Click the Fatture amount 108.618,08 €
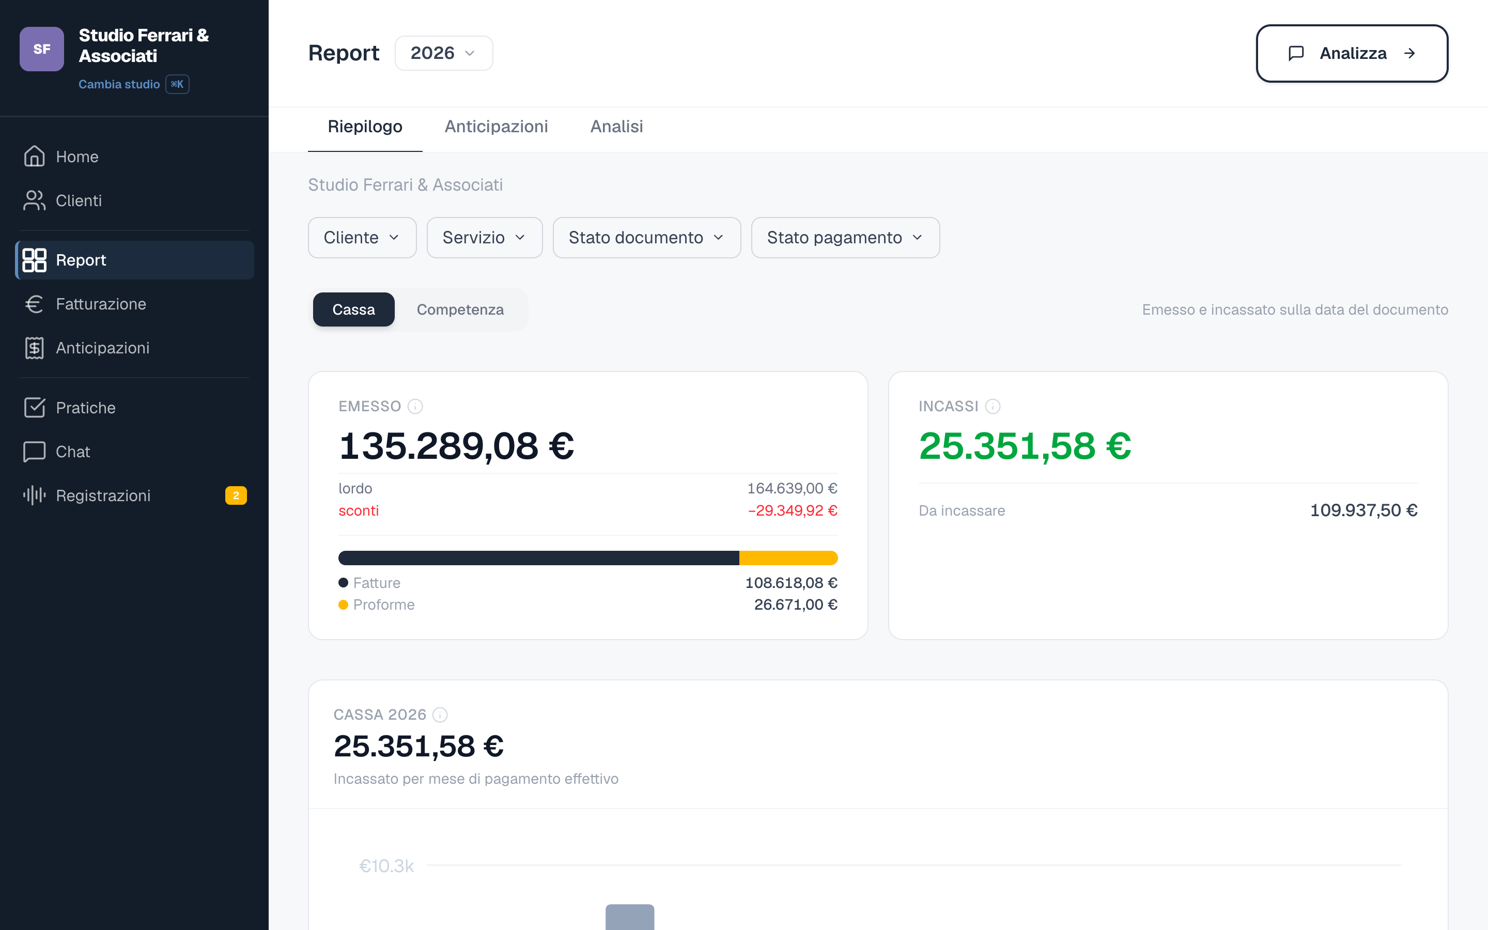This screenshot has height=930, width=1488. pos(792,582)
